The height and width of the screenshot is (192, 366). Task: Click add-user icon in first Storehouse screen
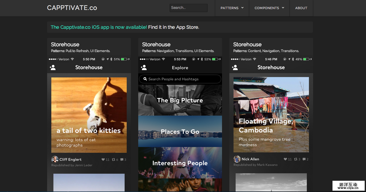tap(53, 67)
